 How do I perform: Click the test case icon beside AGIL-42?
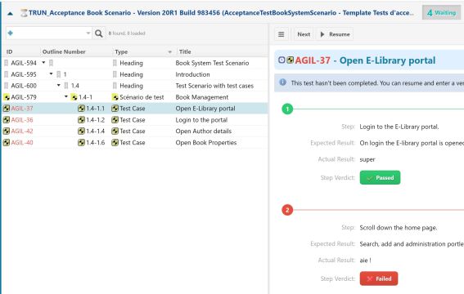[x=7, y=131]
